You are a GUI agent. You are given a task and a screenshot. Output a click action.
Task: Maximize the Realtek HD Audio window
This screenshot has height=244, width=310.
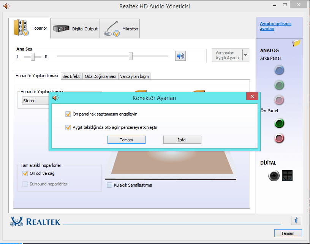[285, 5]
